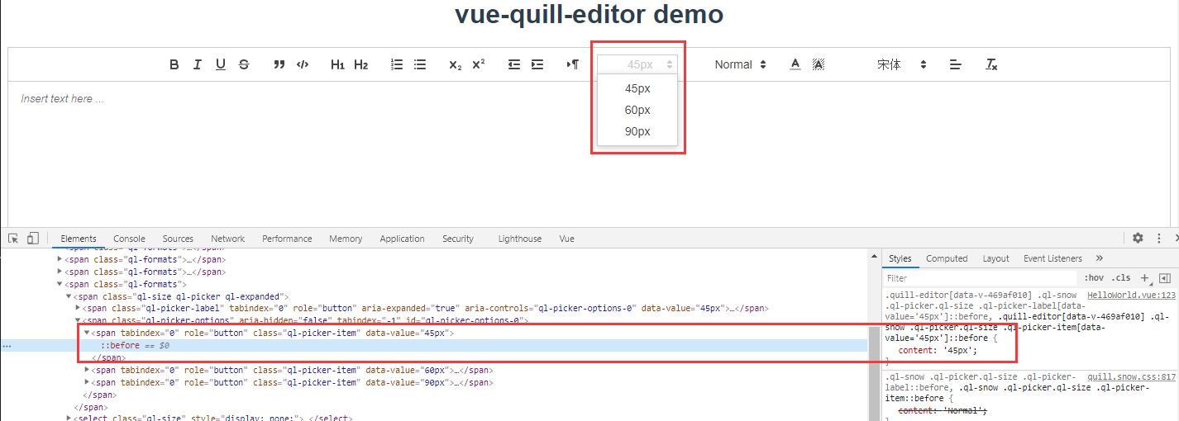Apply subscript formatting

(x=456, y=64)
